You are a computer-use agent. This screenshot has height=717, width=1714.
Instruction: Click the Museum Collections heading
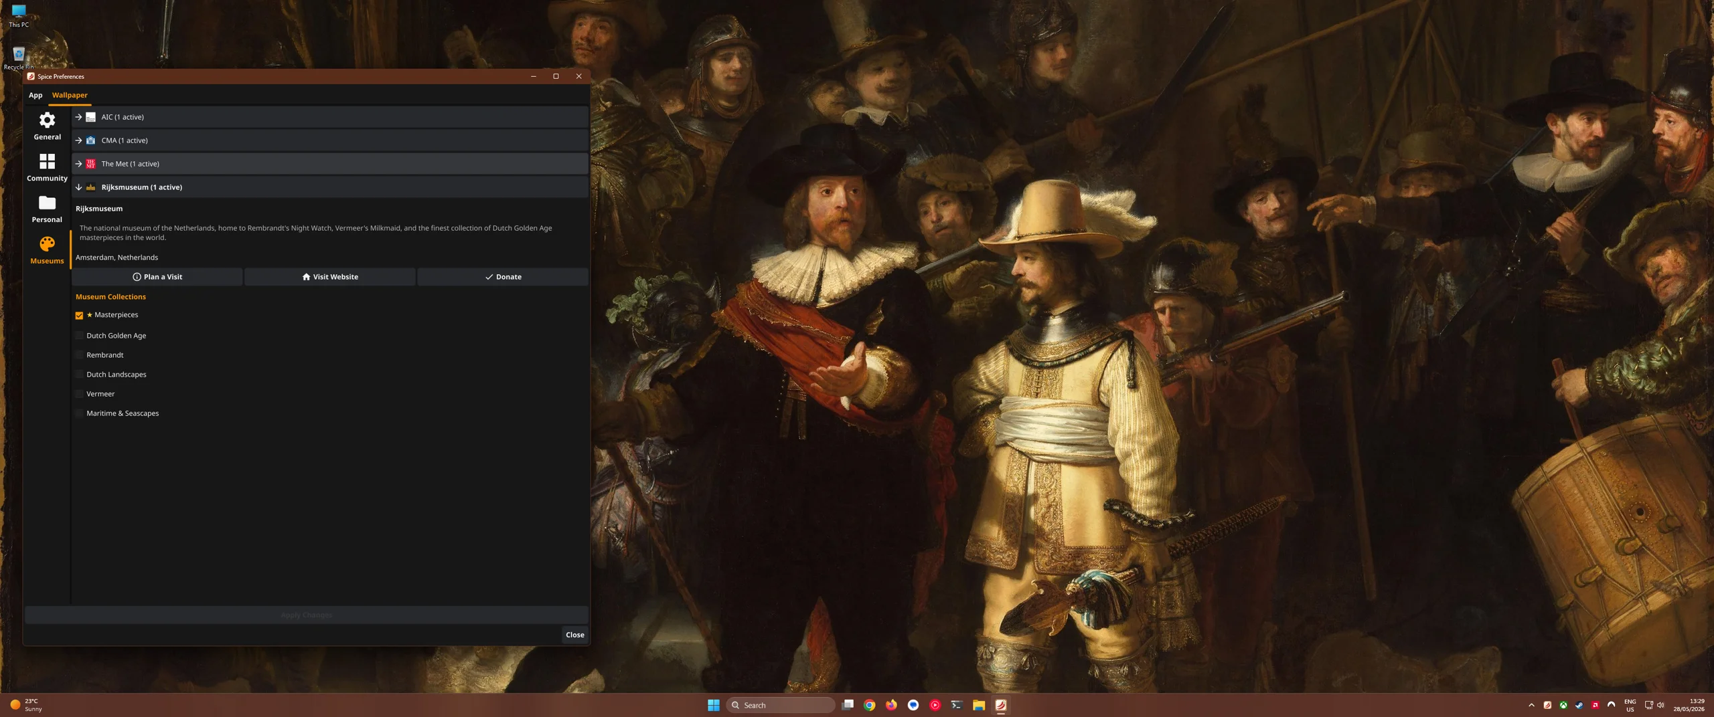[110, 297]
